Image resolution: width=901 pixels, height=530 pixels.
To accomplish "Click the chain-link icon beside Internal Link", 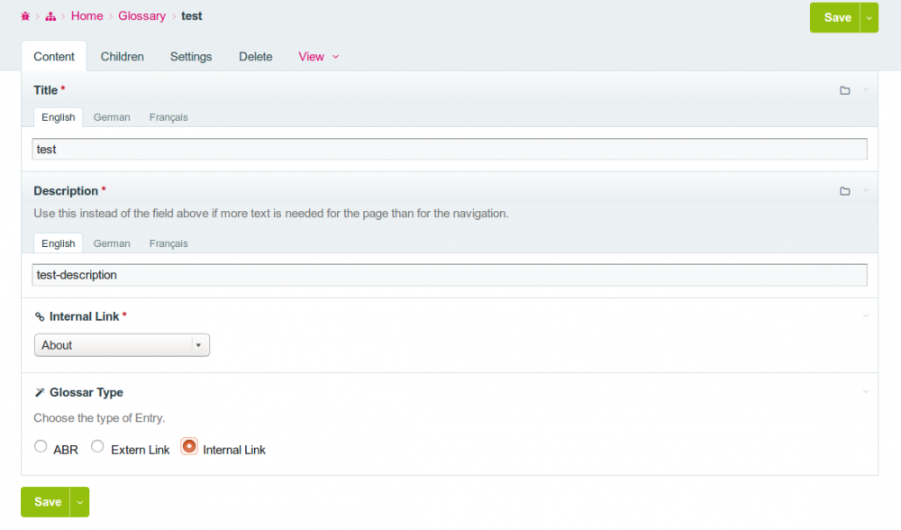I will coord(40,317).
